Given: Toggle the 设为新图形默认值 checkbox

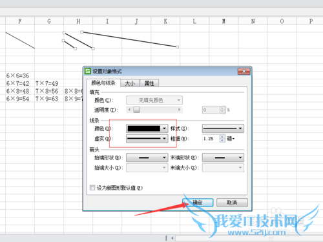Looking at the screenshot, I should 92,188.
